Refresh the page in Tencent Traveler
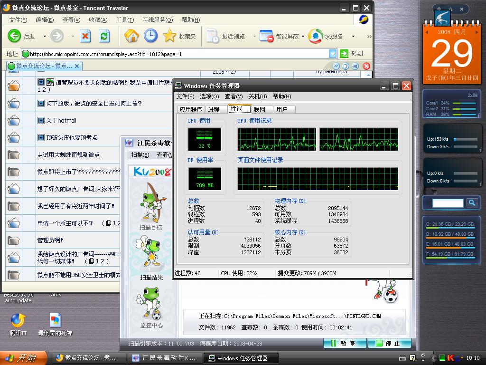486x365 pixels. coord(104,36)
